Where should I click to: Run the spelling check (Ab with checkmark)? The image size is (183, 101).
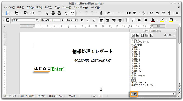(x=67, y=13)
